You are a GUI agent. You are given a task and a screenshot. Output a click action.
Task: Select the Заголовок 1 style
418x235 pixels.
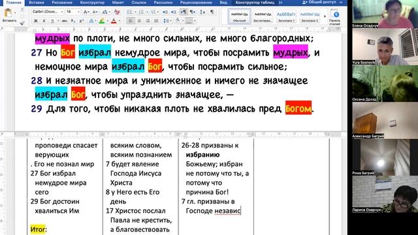click(x=286, y=16)
